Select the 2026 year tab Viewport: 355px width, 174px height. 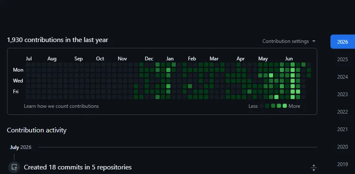pyautogui.click(x=343, y=42)
